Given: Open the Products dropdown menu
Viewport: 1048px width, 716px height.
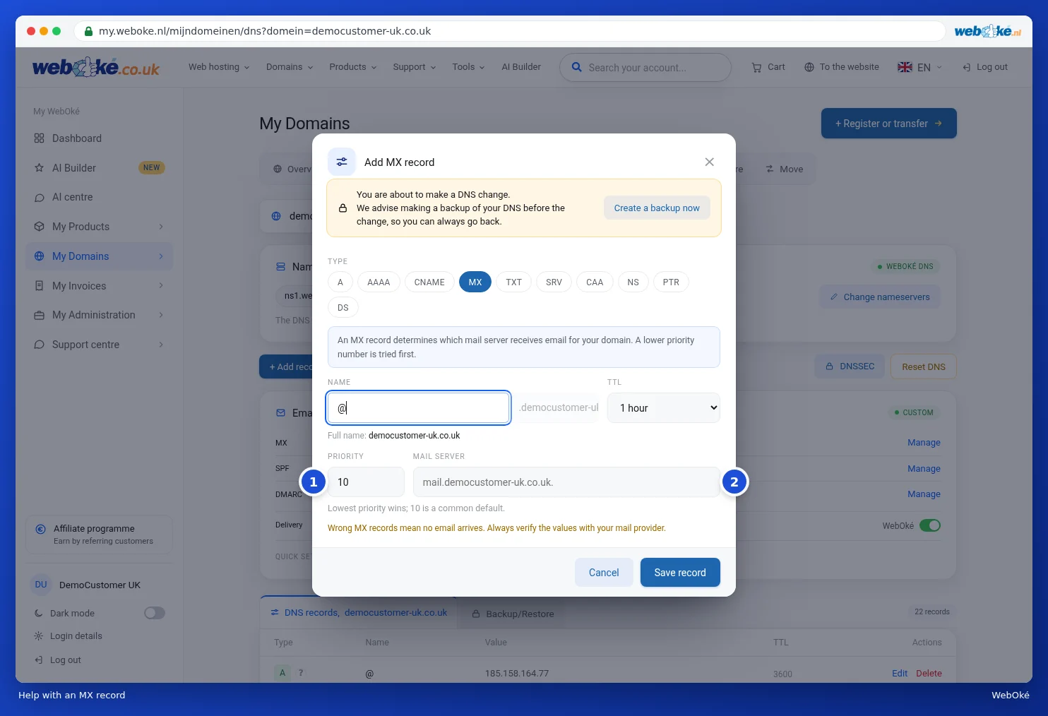Looking at the screenshot, I should [x=353, y=67].
